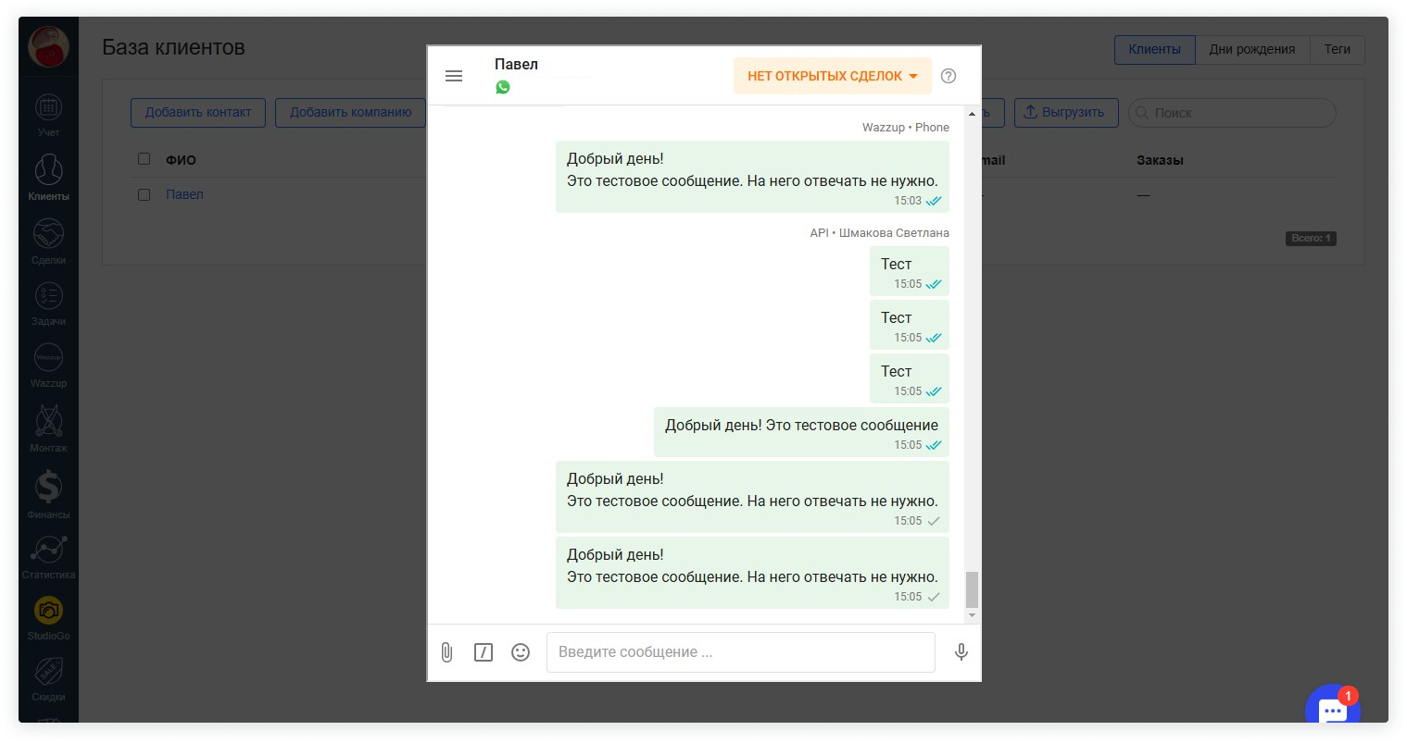Click the help question mark icon
Viewport: 1407px width, 743px height.
pos(948,76)
